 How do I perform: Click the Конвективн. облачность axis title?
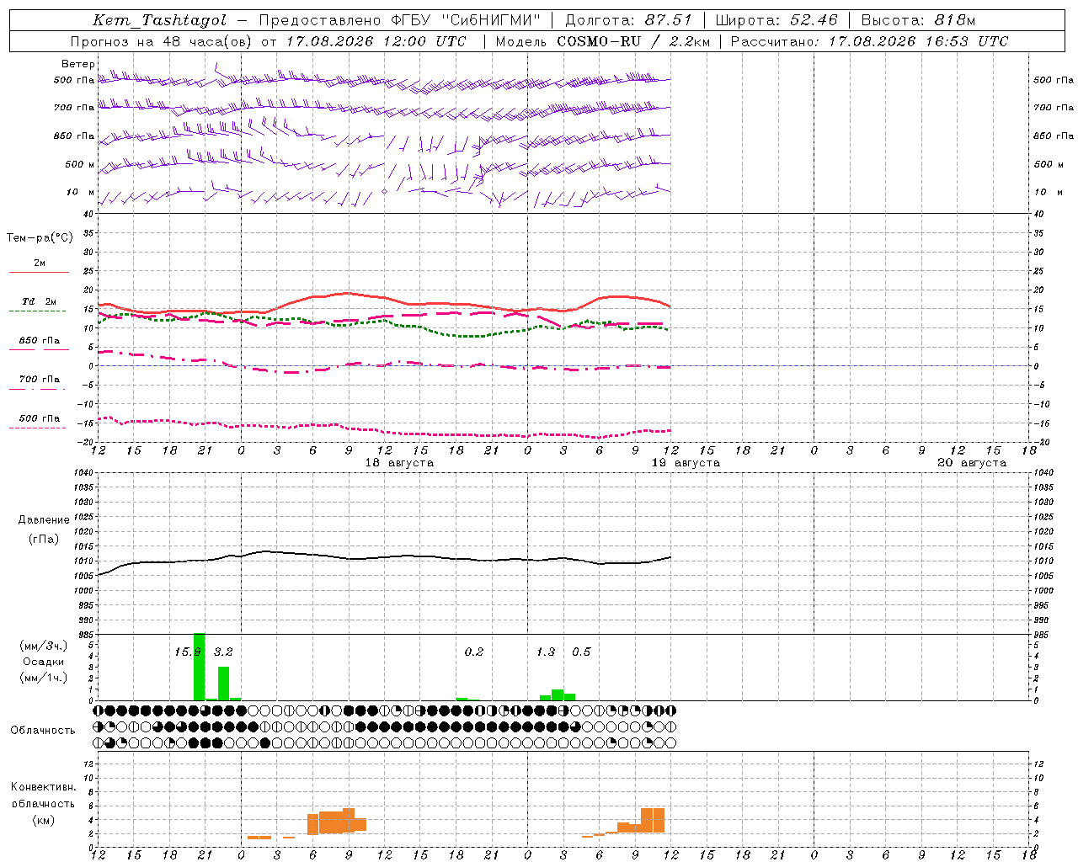click(x=43, y=804)
